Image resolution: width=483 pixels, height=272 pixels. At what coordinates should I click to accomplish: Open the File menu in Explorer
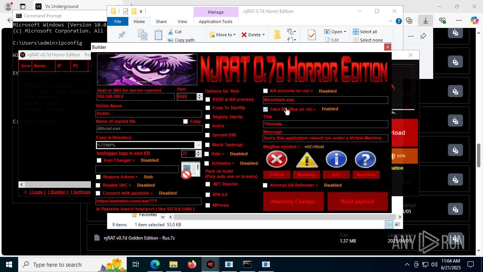pyautogui.click(x=118, y=22)
